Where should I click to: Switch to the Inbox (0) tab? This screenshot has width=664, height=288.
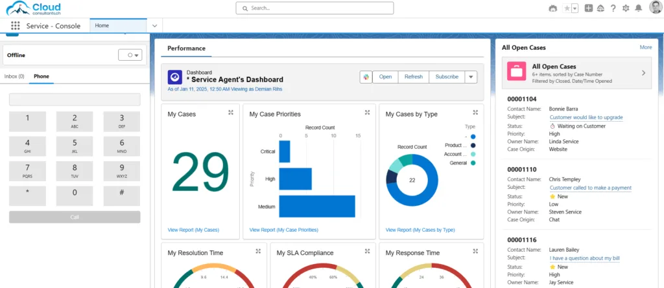click(14, 76)
